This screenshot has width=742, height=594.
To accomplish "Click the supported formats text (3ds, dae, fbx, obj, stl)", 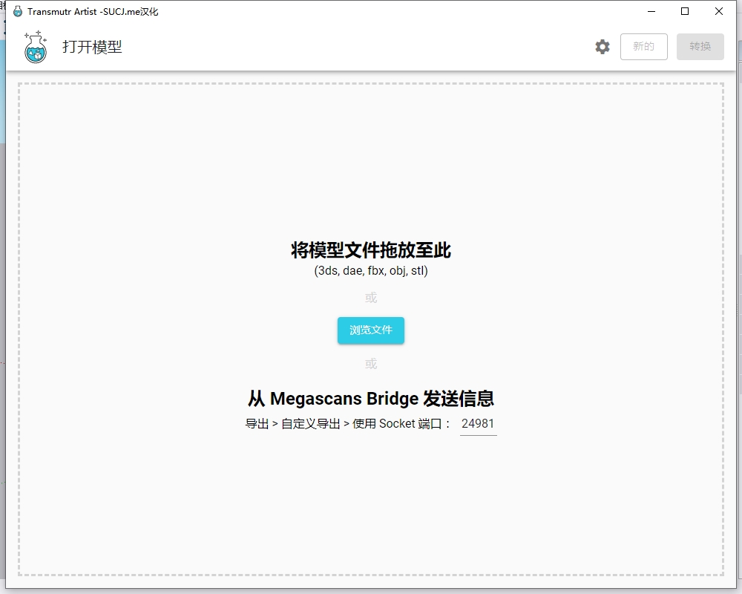I will [371, 271].
